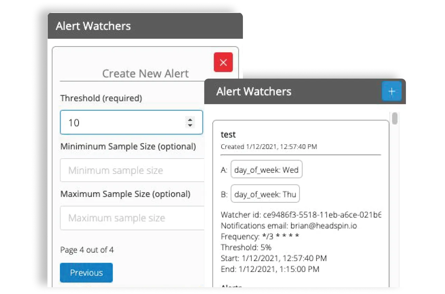The height and width of the screenshot is (294, 445).
Task: Focus the Minimum sample size field
Action: tap(132, 170)
